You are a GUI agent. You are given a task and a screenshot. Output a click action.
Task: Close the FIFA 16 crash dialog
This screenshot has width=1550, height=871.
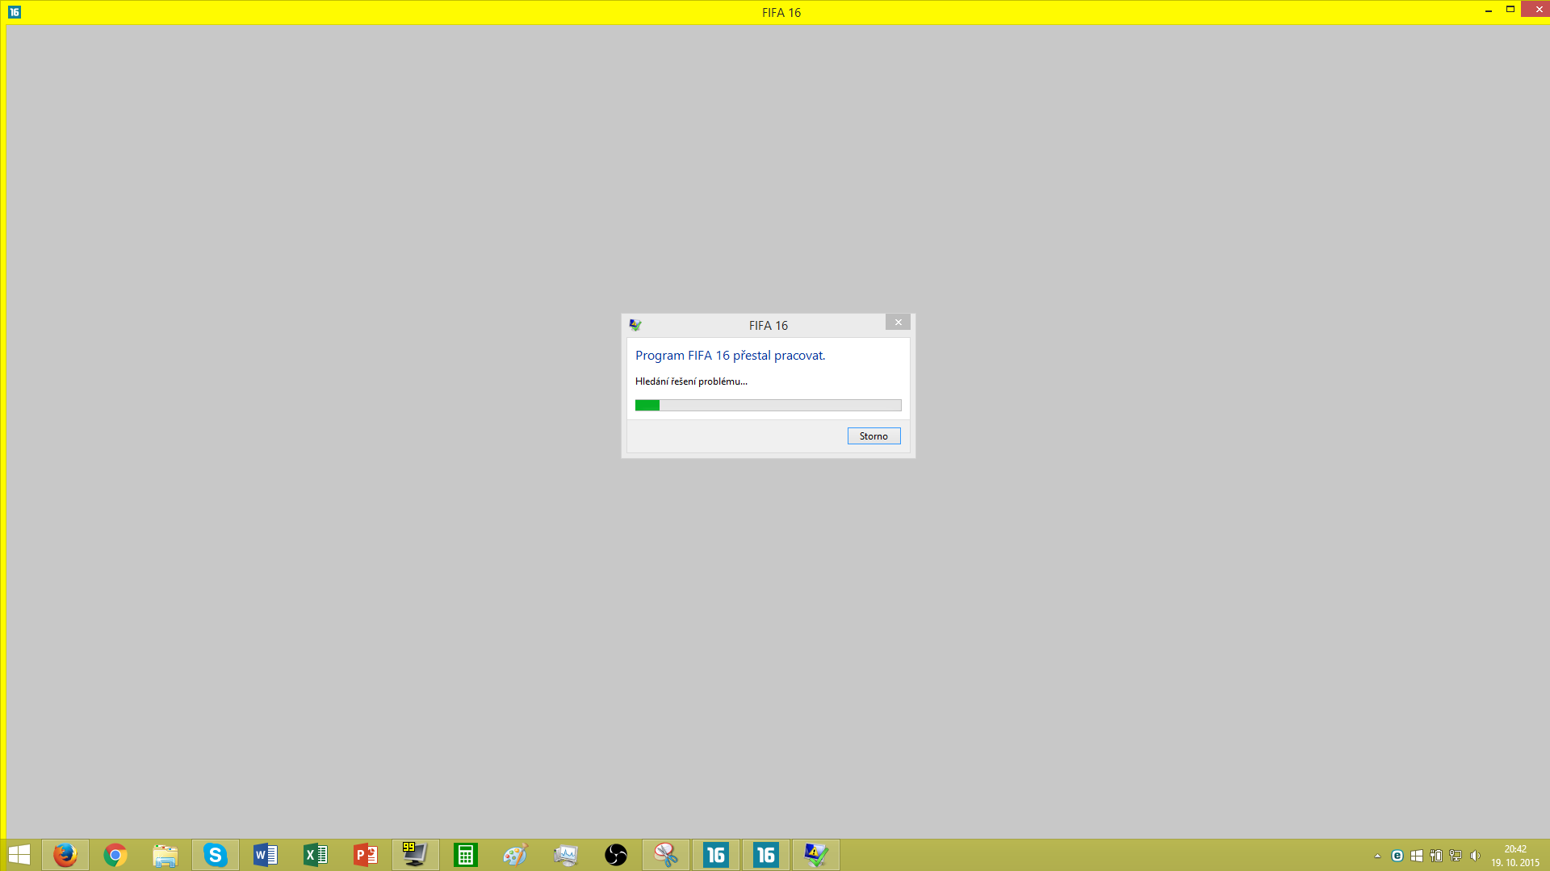click(x=898, y=323)
